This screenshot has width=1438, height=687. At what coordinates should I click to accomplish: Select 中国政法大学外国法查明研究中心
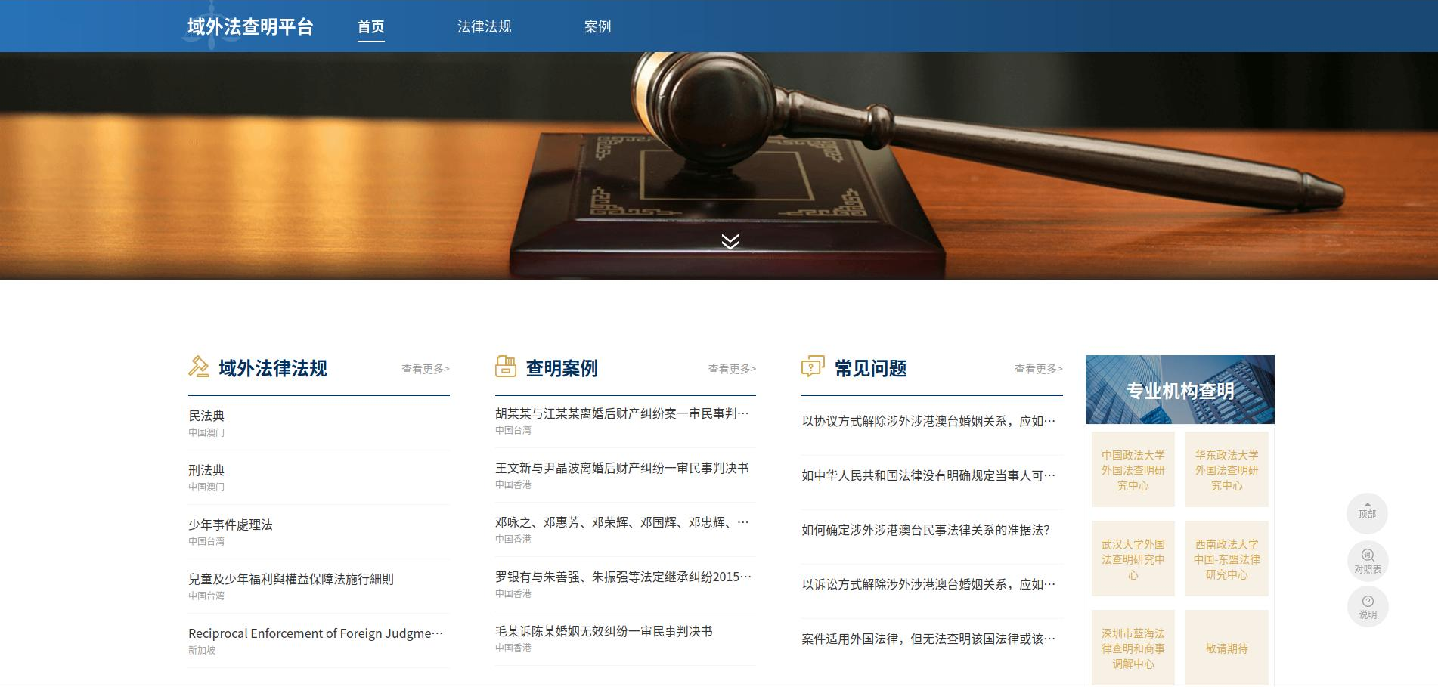tap(1133, 469)
